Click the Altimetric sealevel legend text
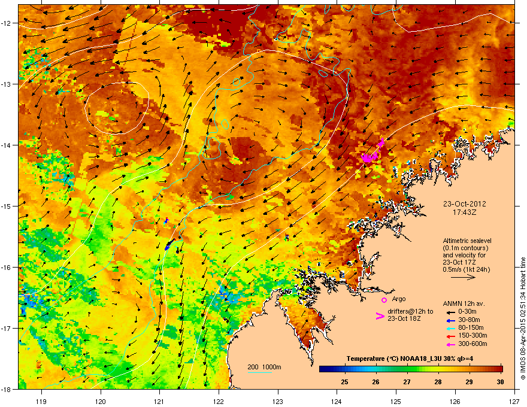This screenshot has height=407, width=527. click(x=467, y=241)
